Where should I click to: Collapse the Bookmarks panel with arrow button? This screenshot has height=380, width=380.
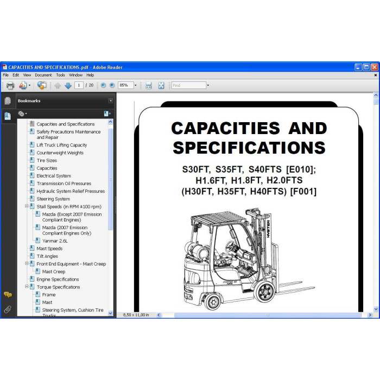point(111,101)
